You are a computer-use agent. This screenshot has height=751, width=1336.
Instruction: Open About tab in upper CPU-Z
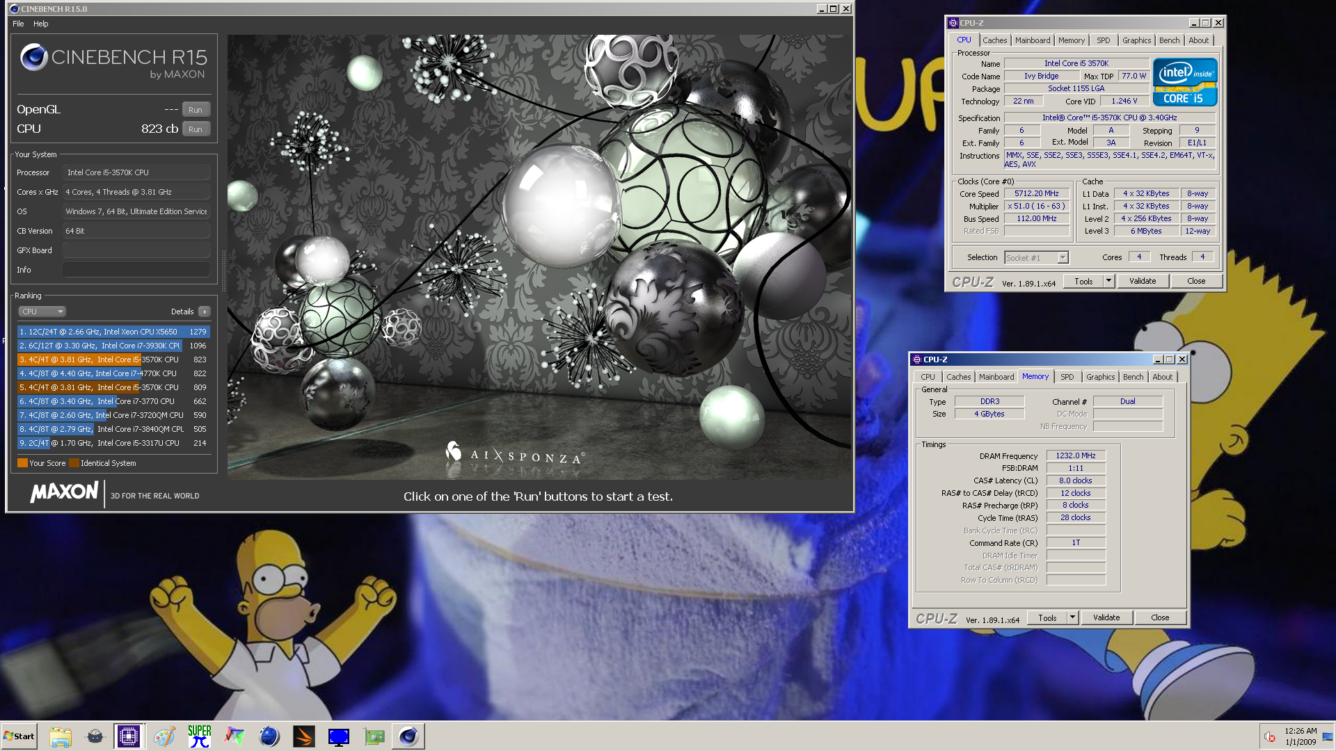click(x=1198, y=40)
